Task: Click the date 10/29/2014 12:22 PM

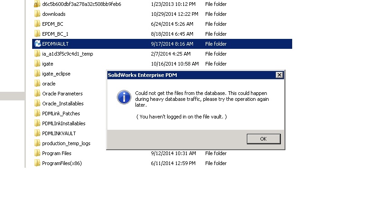Action: (174, 14)
